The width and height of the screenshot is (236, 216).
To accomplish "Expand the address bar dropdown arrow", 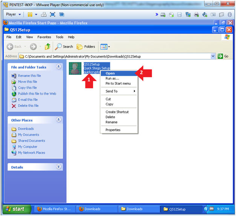I will pyautogui.click(x=213, y=56).
